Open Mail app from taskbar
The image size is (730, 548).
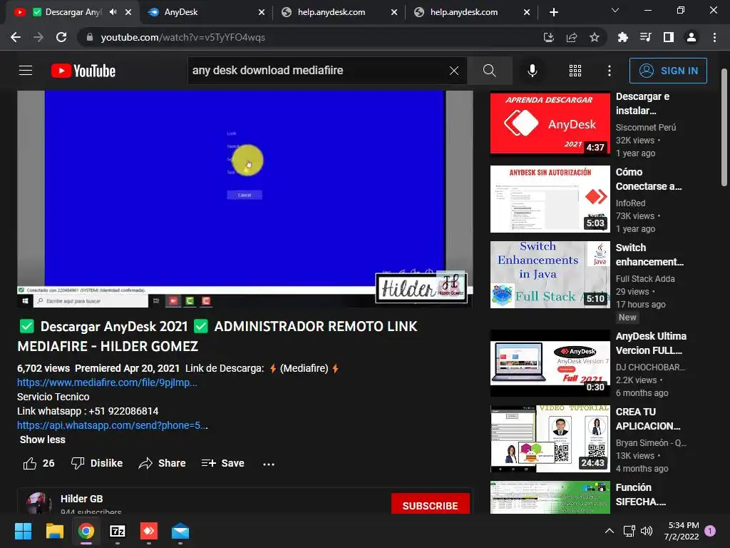[x=180, y=531]
